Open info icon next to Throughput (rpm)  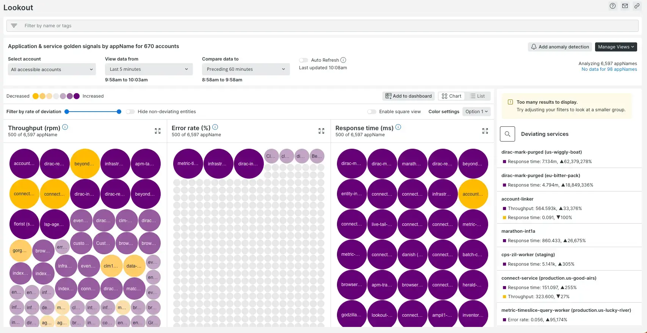(65, 127)
